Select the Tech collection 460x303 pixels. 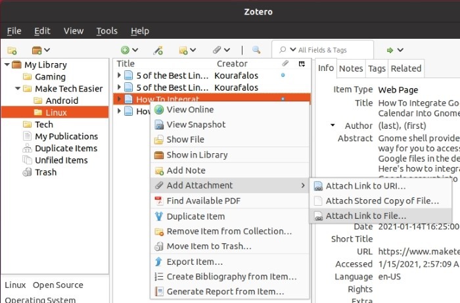click(x=44, y=124)
